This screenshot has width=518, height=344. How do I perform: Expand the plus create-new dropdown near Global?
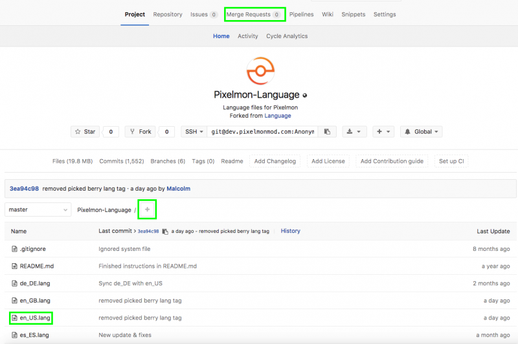[x=383, y=132]
